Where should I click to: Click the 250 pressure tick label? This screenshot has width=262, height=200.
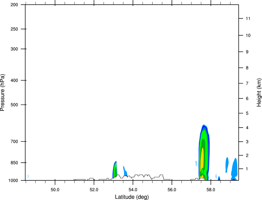point(14,29)
